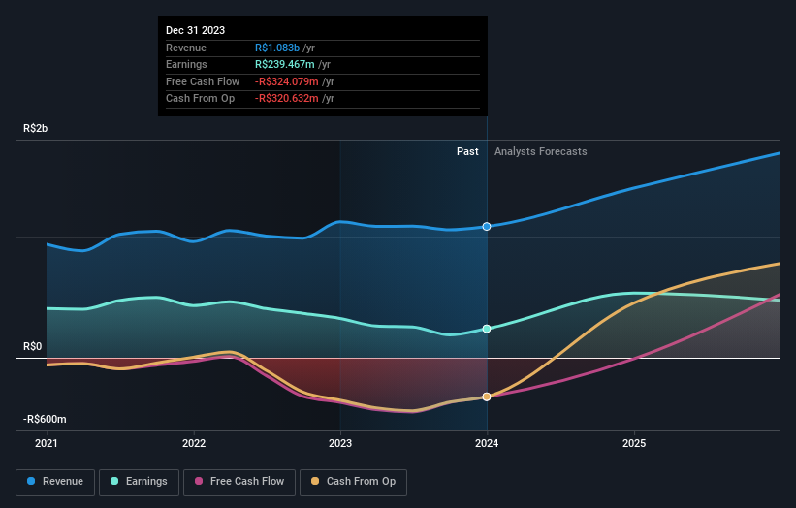Click the R$0 y-axis label

coord(33,347)
